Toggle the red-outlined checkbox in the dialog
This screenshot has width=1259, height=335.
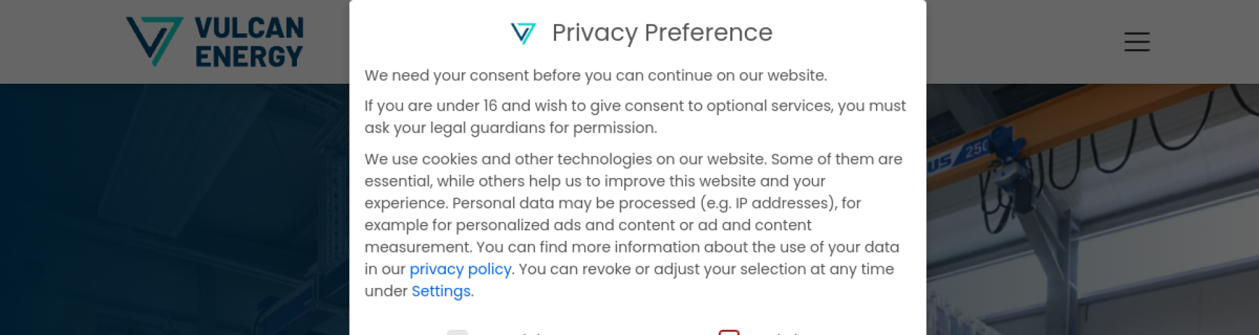pos(729,333)
